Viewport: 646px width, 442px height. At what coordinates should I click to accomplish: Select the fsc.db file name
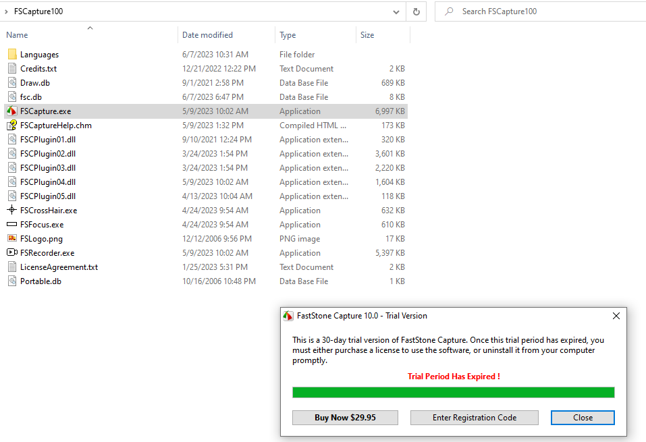[31, 96]
